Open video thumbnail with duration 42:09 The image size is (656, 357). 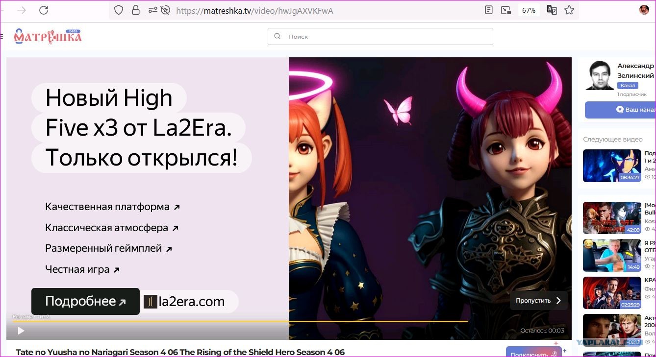pyautogui.click(x=612, y=218)
